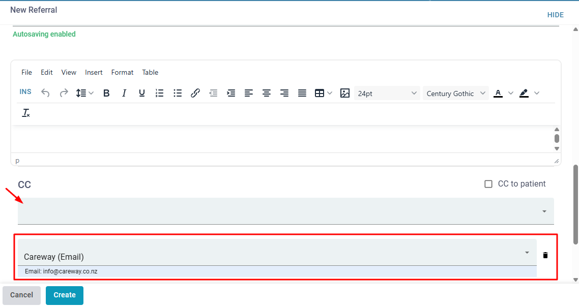Click the underline icon
579x307 pixels.
click(142, 94)
